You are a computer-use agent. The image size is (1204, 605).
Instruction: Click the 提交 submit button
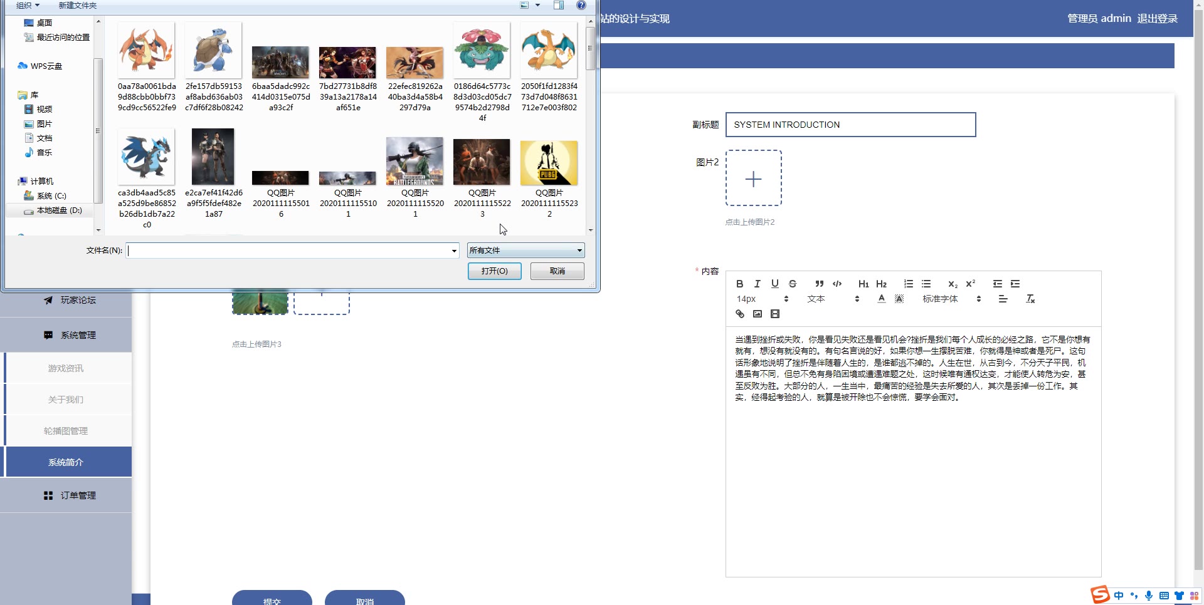[272, 598]
